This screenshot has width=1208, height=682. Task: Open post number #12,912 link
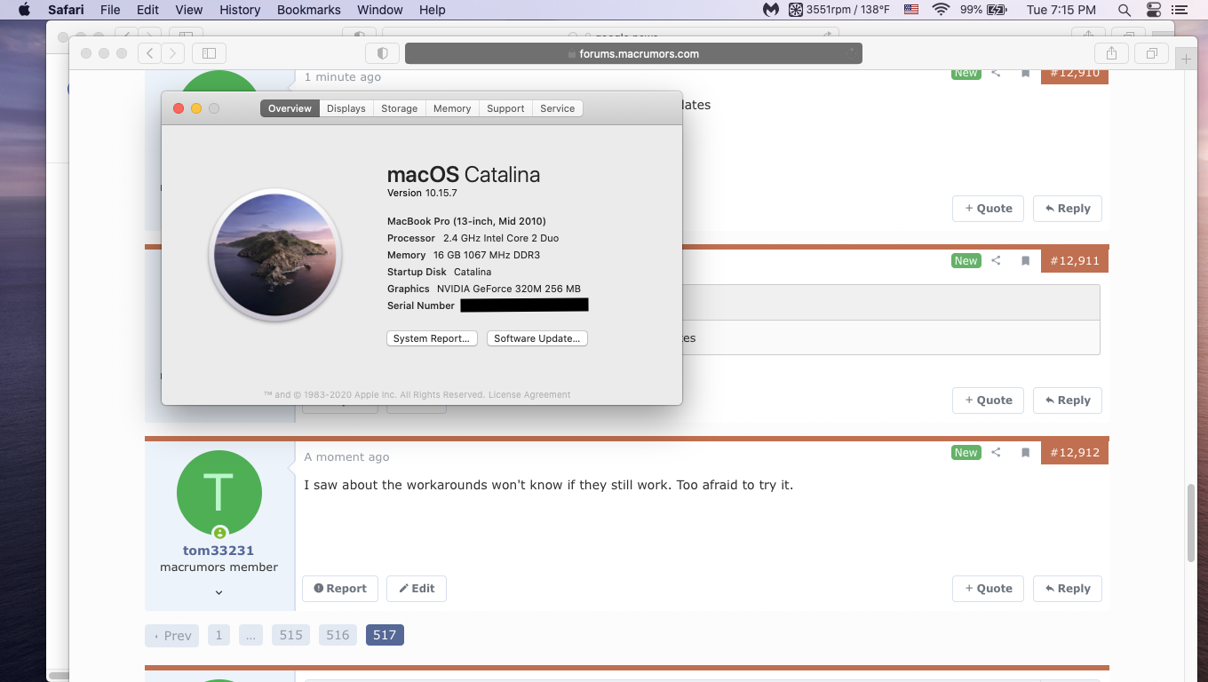(1075, 453)
